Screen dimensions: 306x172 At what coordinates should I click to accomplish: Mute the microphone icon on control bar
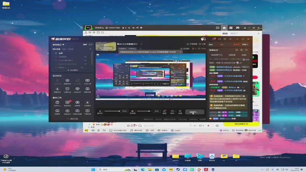tap(100, 111)
